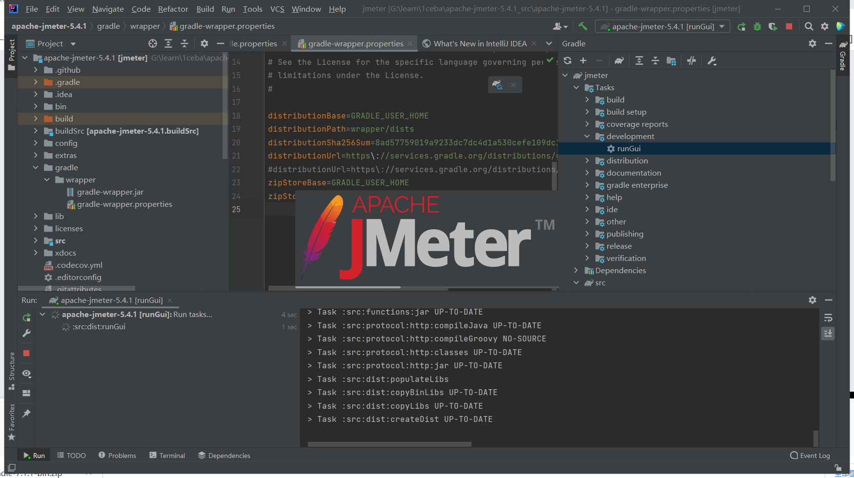
Task: Refresh all Gradle projects
Action: [567, 60]
